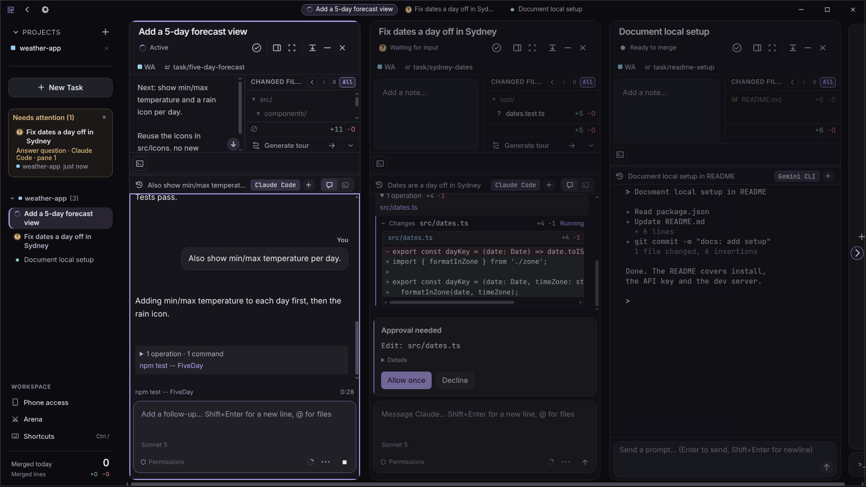Toggle ALL filter in Document setup pane

tap(828, 82)
